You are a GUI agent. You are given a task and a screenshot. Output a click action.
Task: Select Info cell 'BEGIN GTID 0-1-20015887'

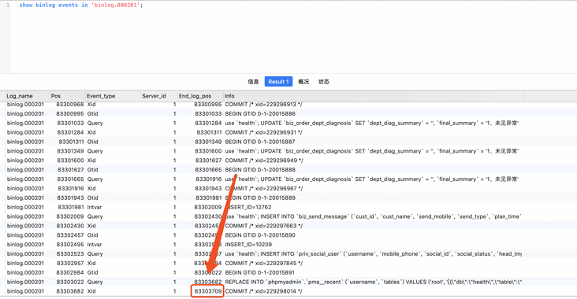[260, 142]
